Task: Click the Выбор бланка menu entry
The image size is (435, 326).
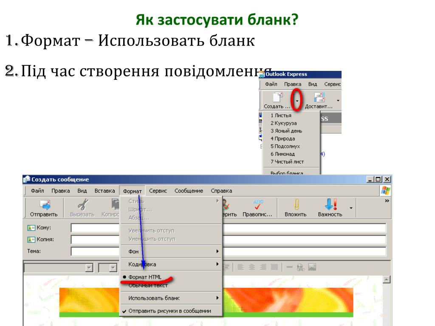Action: (x=289, y=173)
